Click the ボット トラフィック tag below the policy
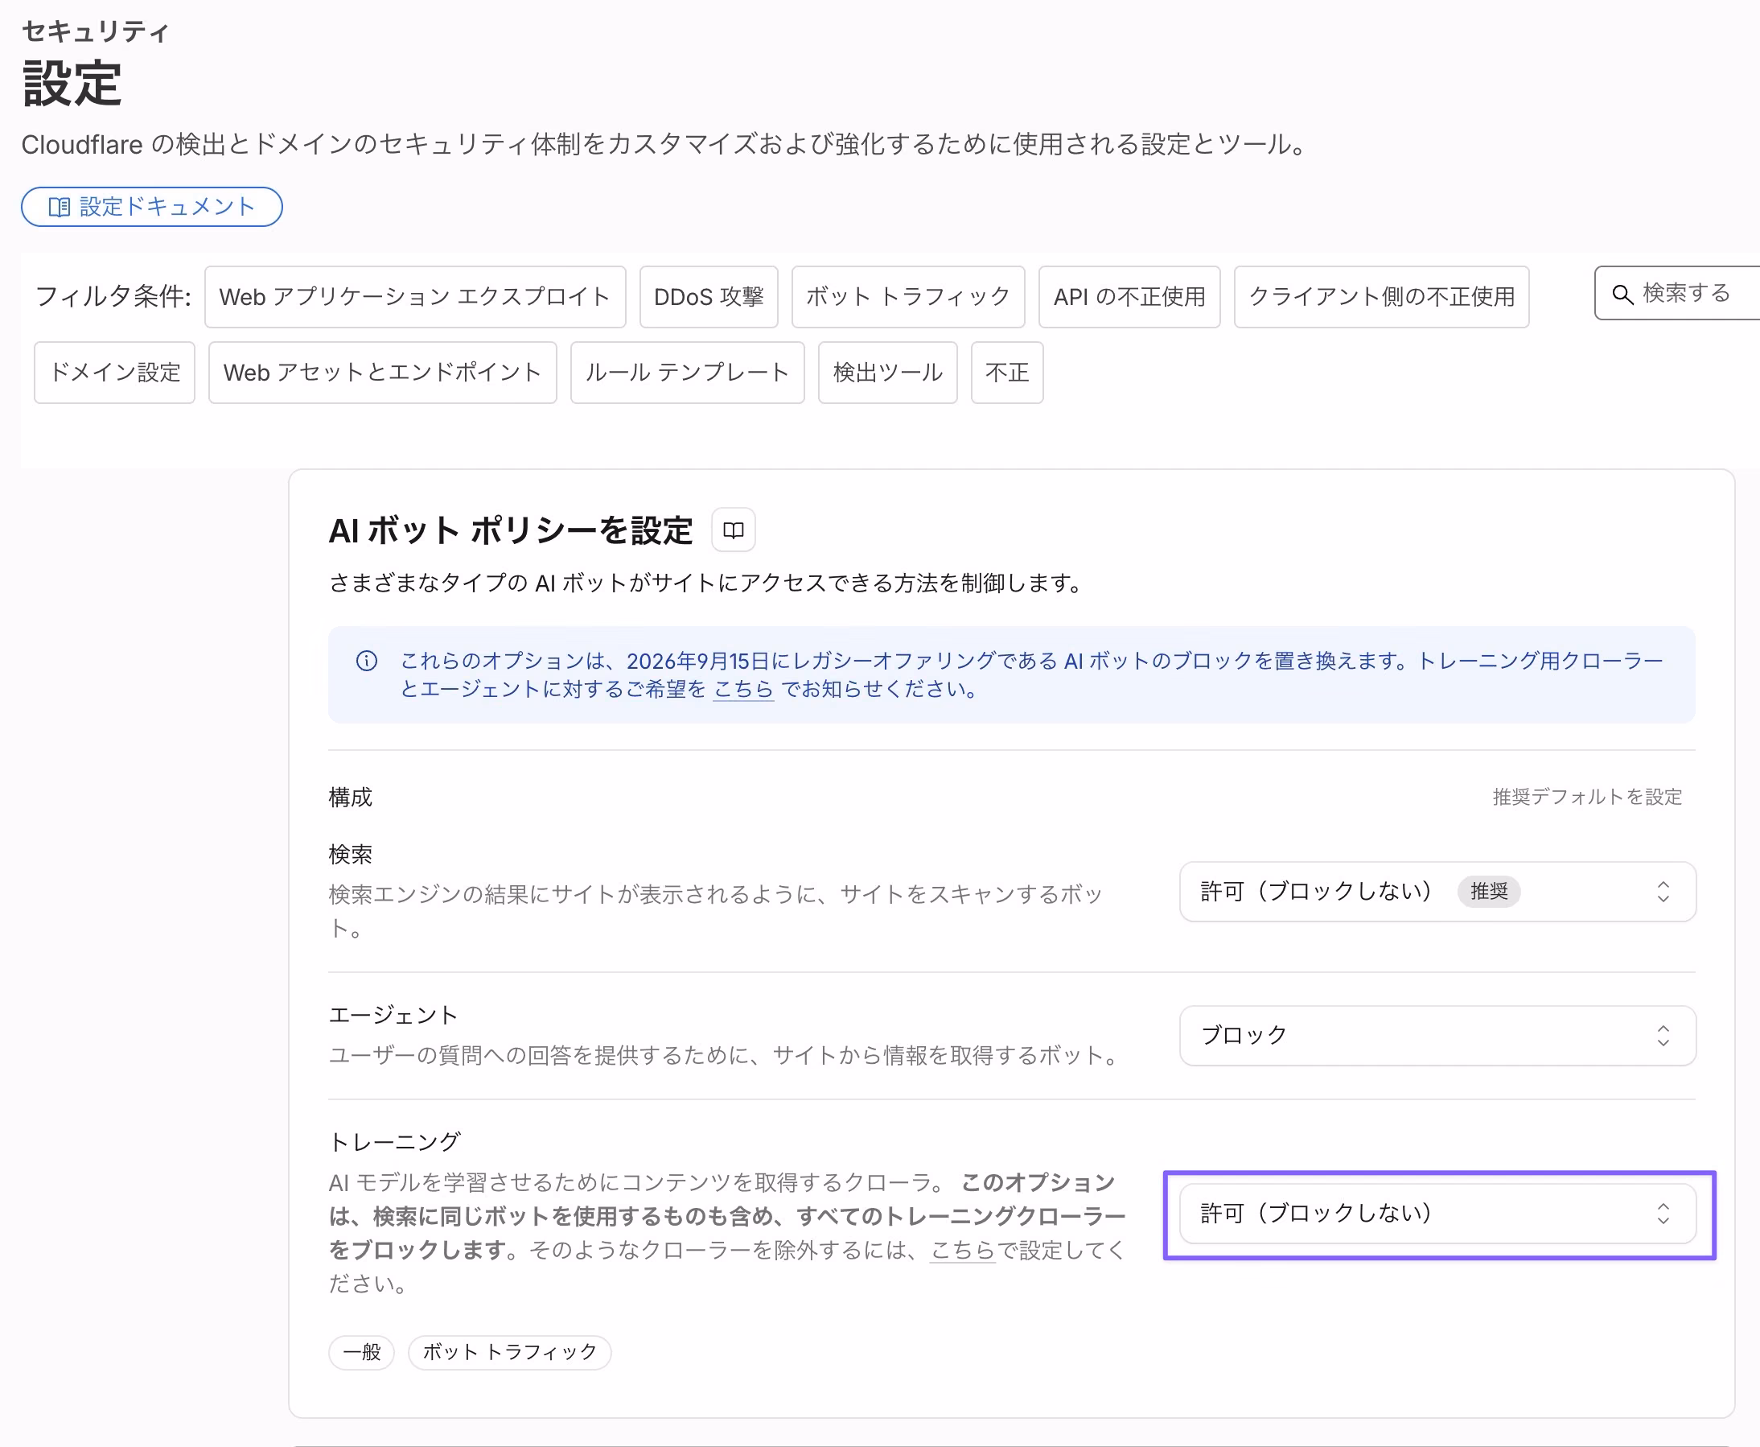Viewport: 1760px width, 1447px height. [510, 1352]
